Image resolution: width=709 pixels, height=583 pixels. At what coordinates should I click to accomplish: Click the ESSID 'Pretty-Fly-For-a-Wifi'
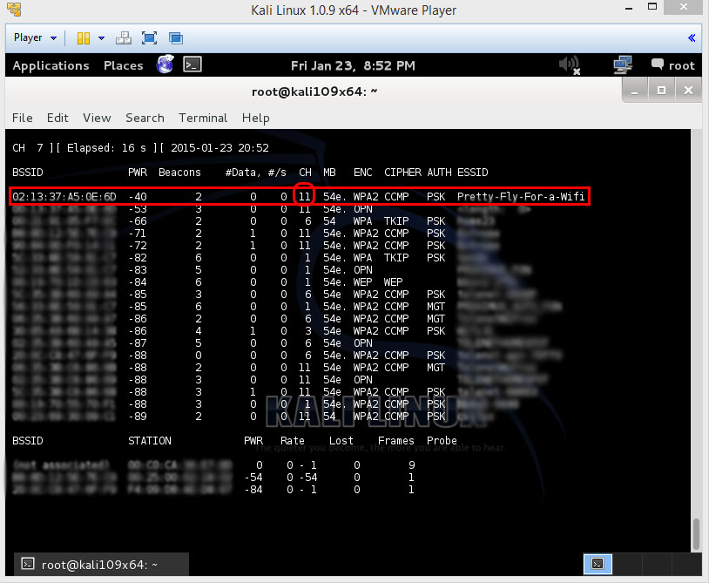(521, 197)
